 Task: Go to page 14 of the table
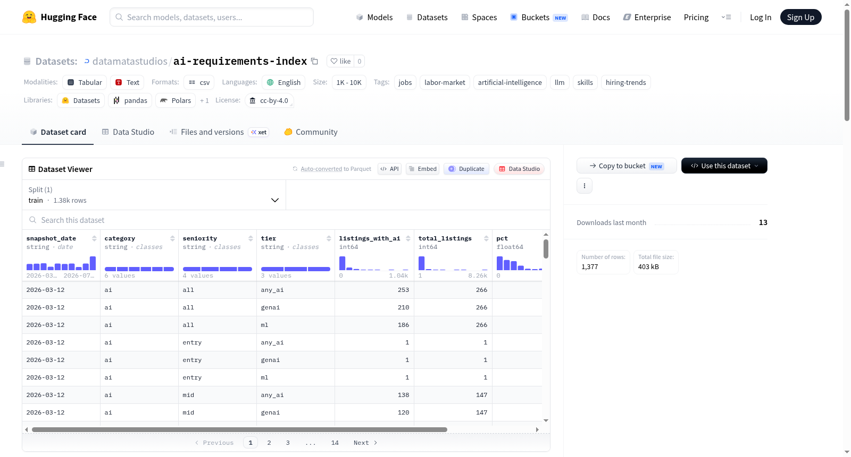[335, 443]
